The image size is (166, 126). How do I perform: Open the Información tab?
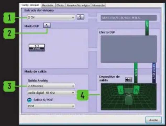(98, 5)
